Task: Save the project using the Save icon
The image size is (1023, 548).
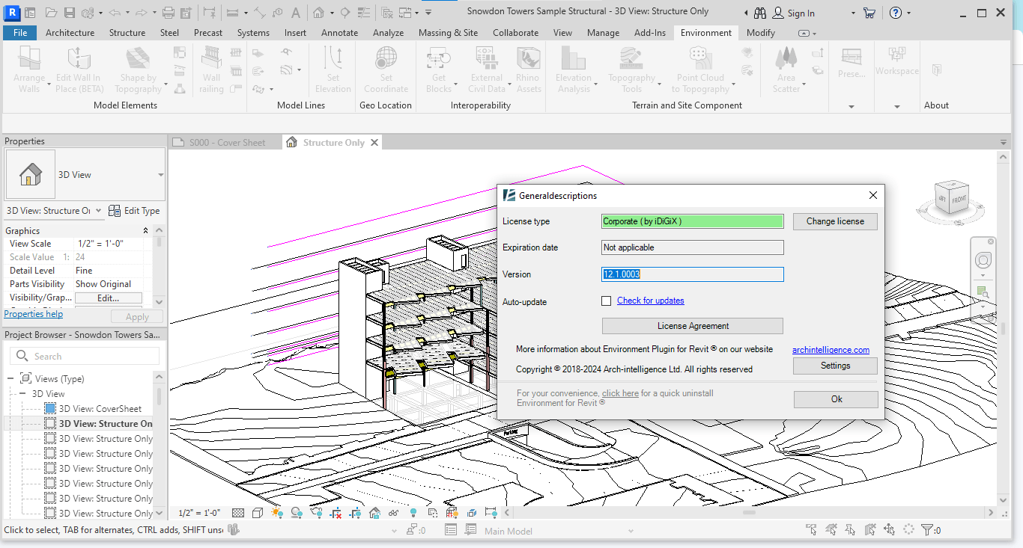Action: 69,13
